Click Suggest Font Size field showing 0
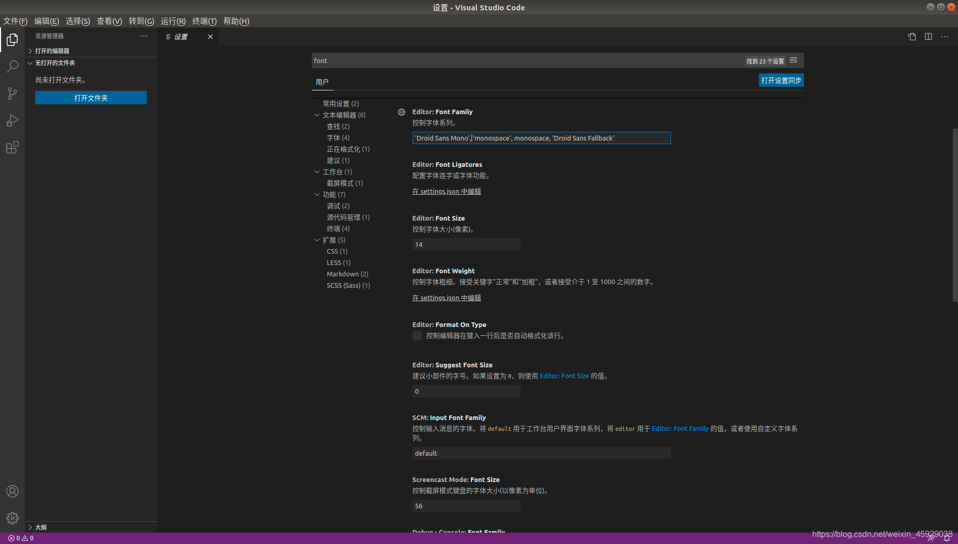The image size is (958, 544). [x=466, y=391]
